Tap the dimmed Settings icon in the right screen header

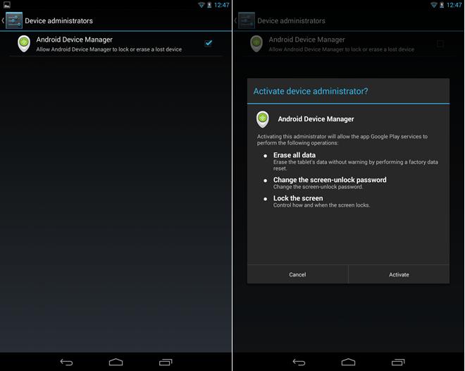click(x=247, y=20)
